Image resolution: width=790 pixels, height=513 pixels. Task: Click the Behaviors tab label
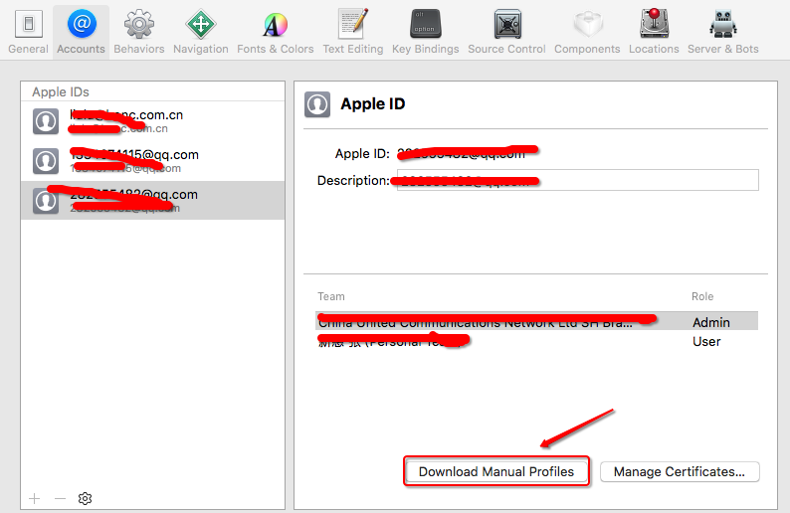click(139, 49)
